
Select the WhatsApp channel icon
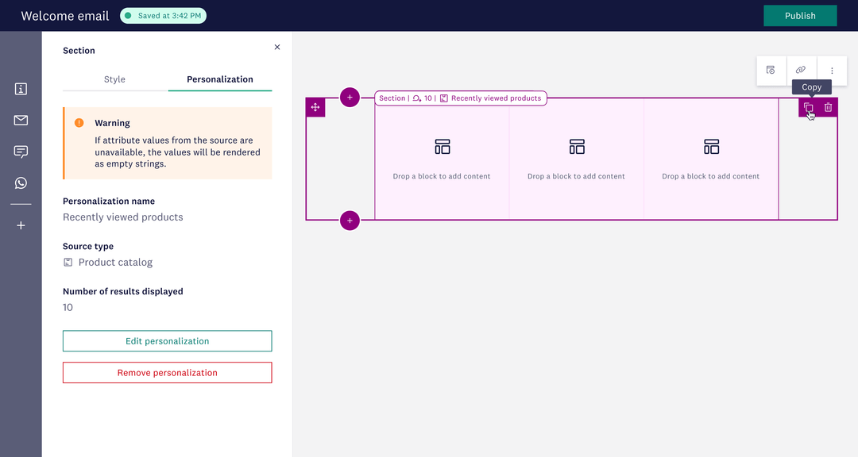(x=21, y=183)
